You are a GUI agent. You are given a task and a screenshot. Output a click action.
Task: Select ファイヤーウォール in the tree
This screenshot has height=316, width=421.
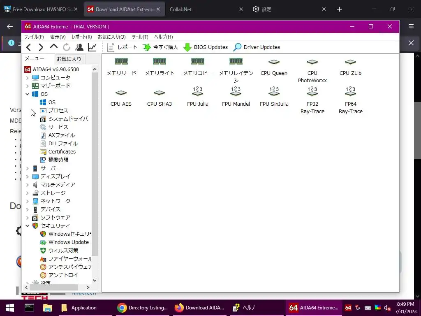65,259
